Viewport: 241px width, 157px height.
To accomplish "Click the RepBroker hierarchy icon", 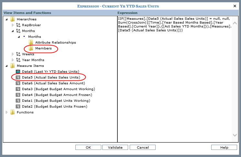I will click(18, 25).
